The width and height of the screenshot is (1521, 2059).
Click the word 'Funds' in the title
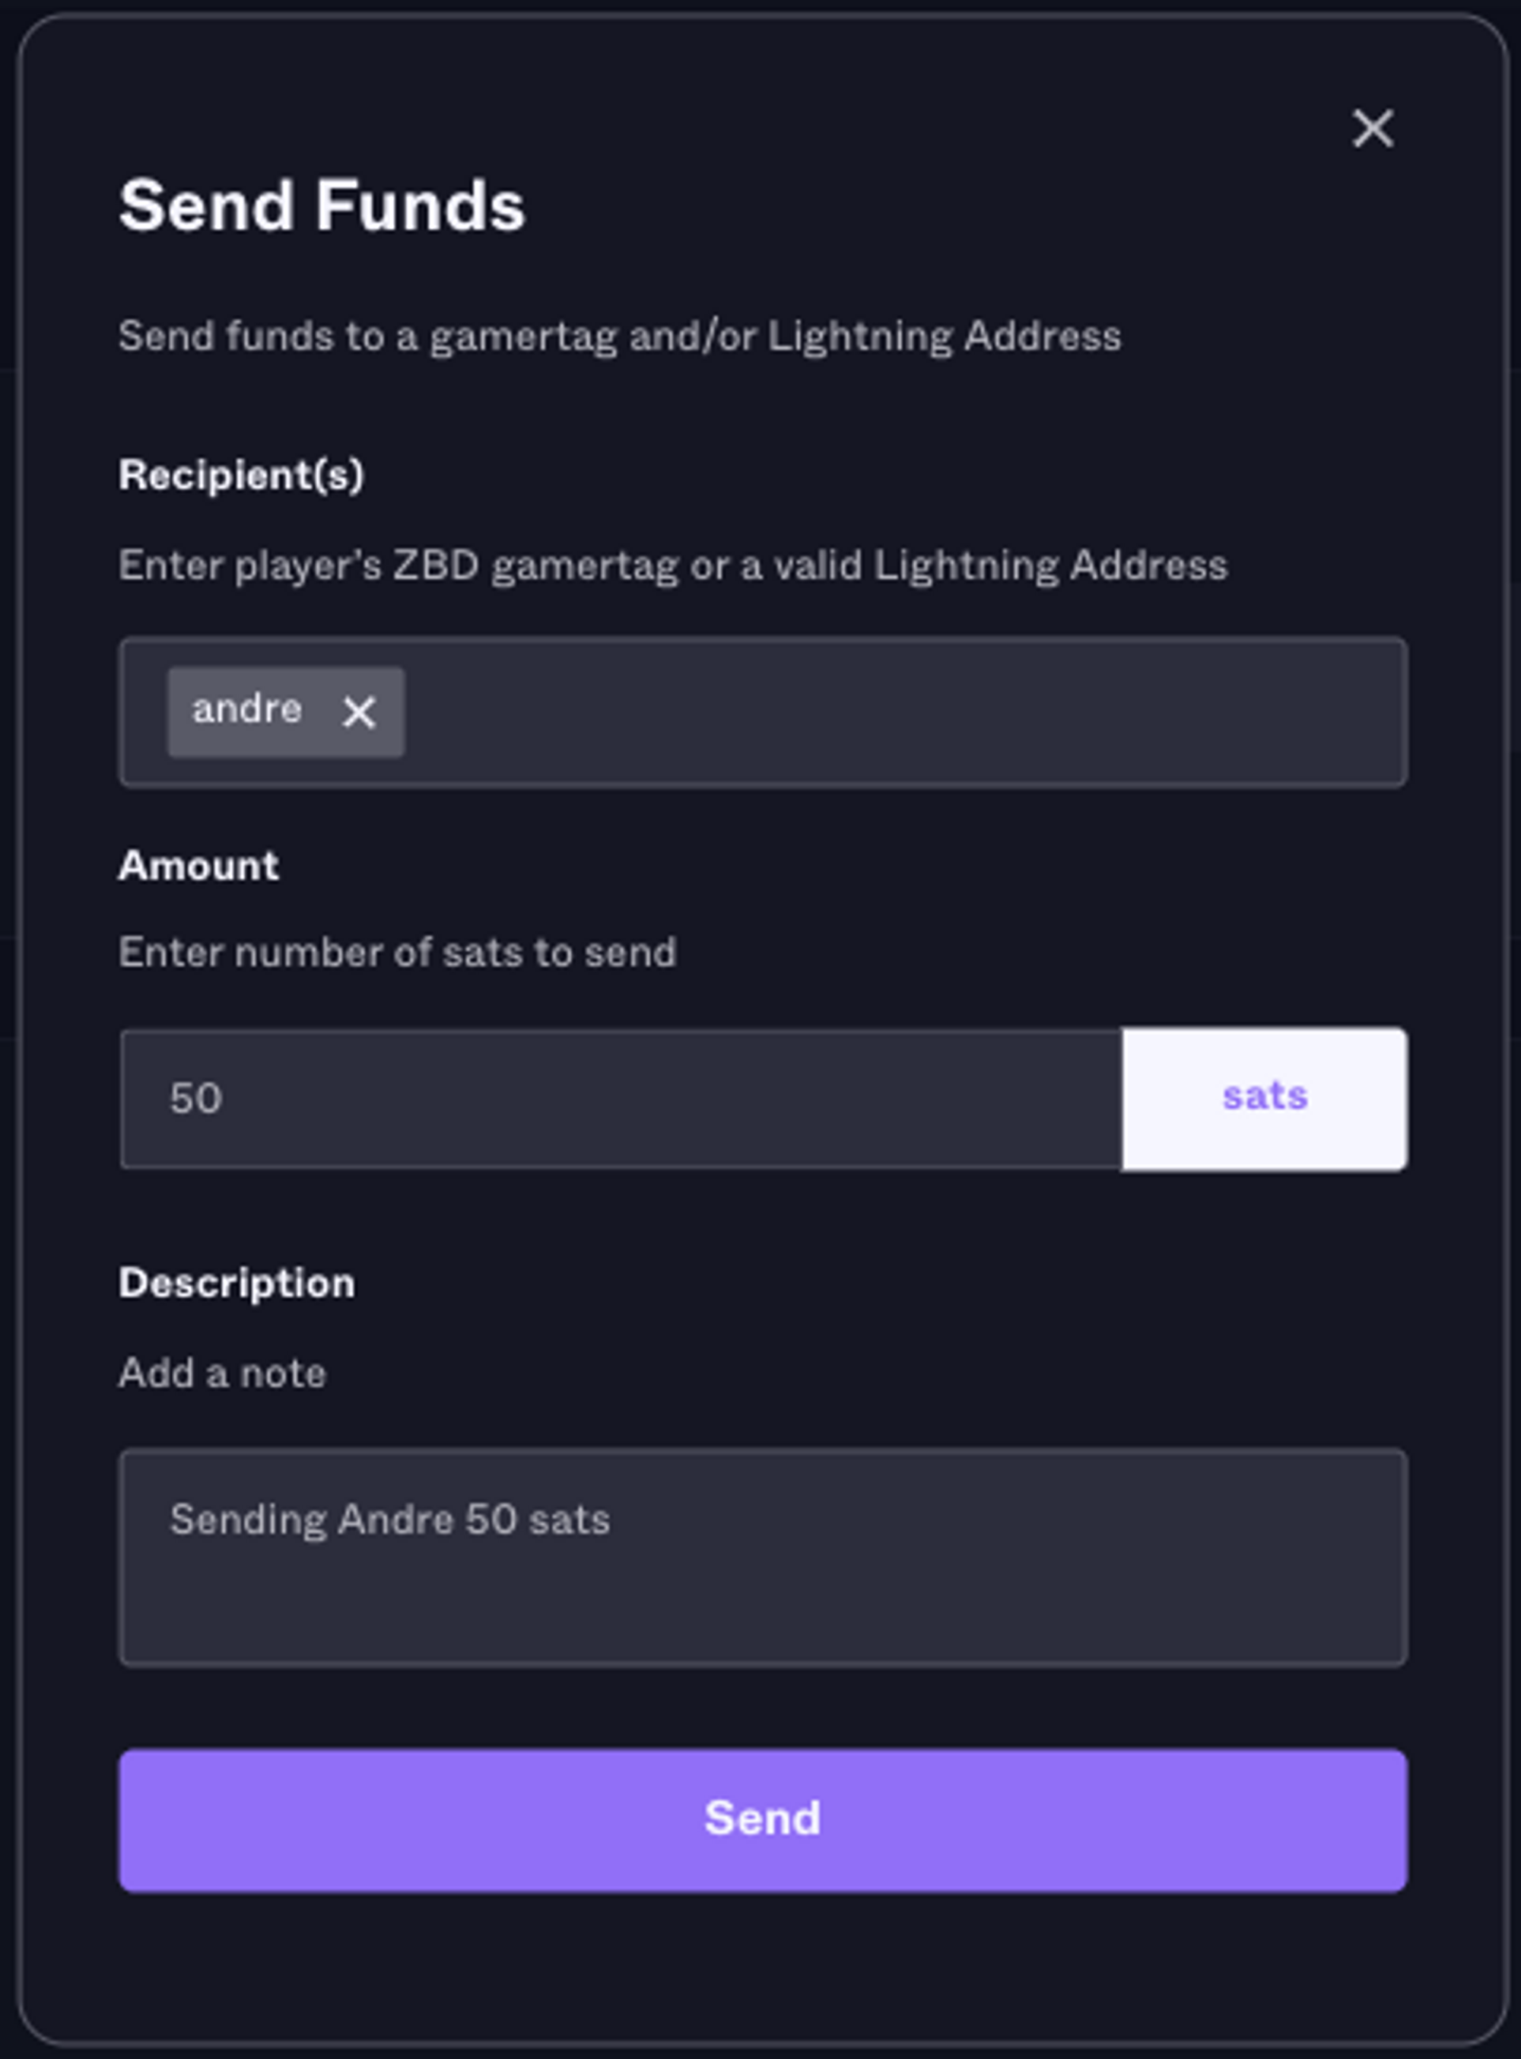coord(420,205)
